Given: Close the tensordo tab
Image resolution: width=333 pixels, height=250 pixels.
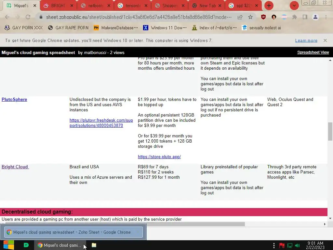Looking at the screenshot, I should [x=146, y=6].
